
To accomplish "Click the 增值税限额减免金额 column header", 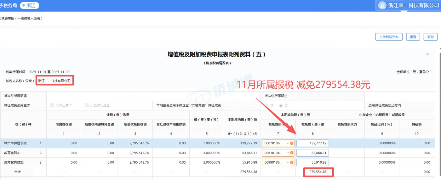I will point(99,124).
